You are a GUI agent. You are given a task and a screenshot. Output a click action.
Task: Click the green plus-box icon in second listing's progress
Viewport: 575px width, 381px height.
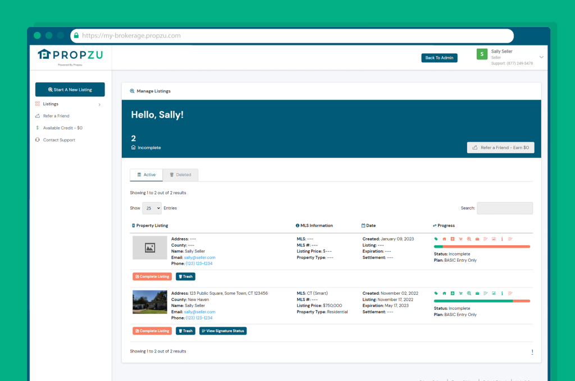coord(452,293)
